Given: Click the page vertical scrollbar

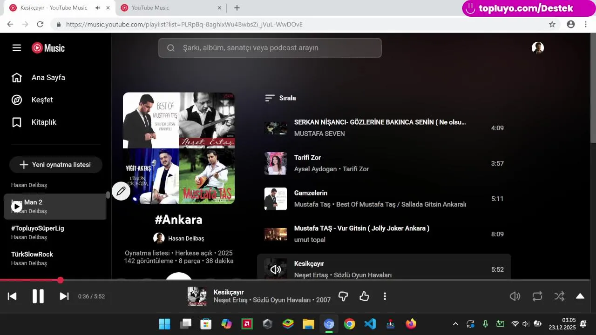Looking at the screenshot, I should click(x=593, y=88).
